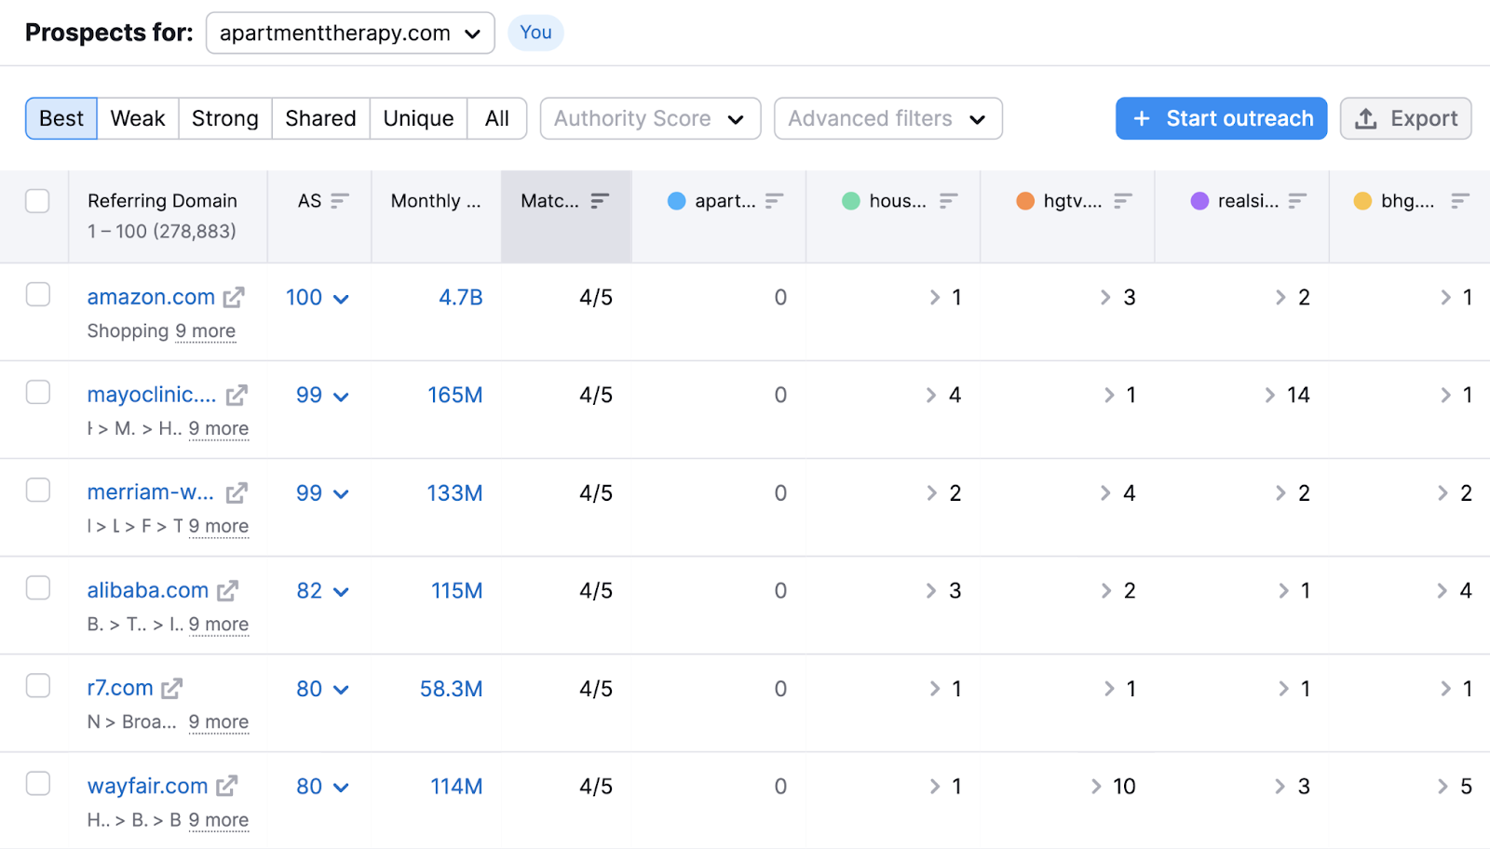The height and width of the screenshot is (849, 1490).
Task: Open the amazon.com domain link
Action: pos(151,297)
